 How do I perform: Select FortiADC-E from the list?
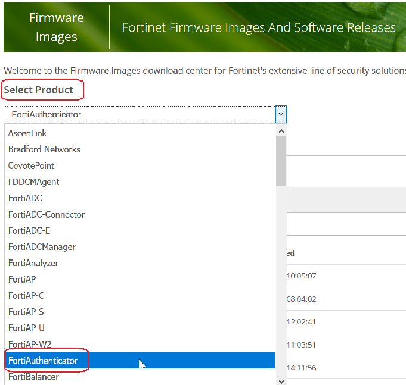point(29,231)
